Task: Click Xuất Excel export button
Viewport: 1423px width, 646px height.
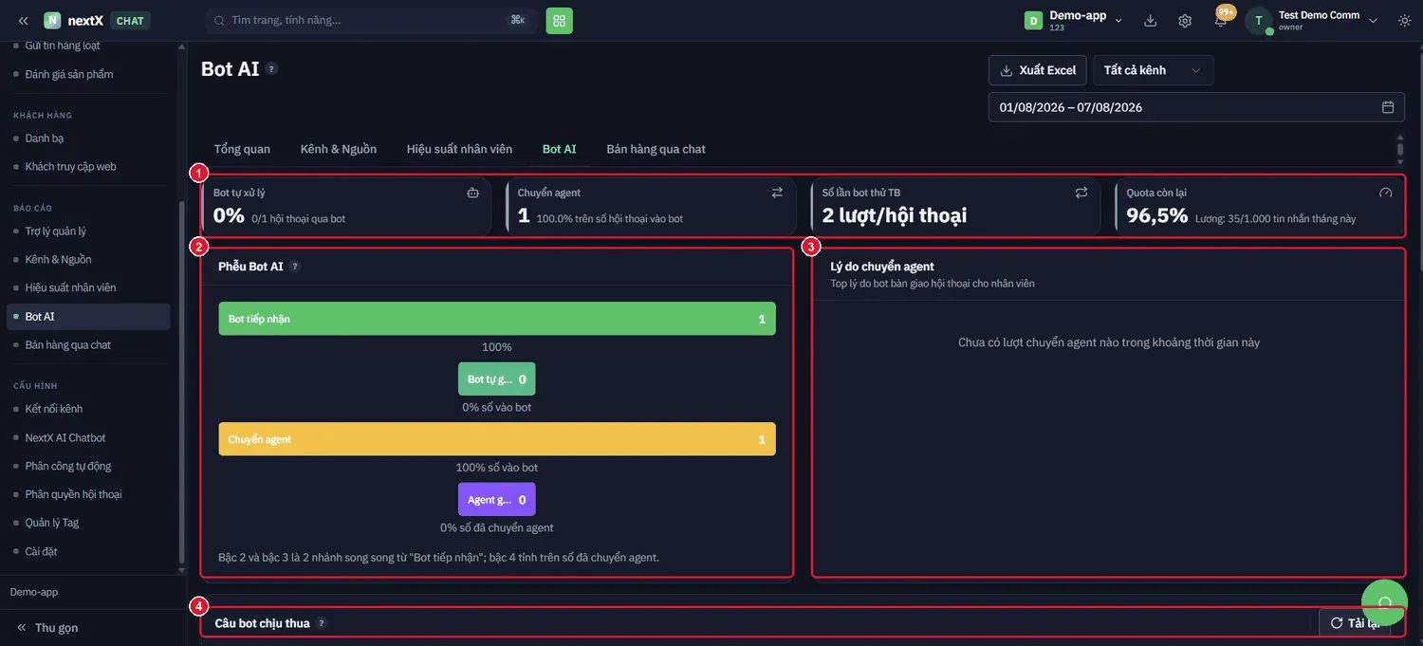Action: coord(1039,70)
